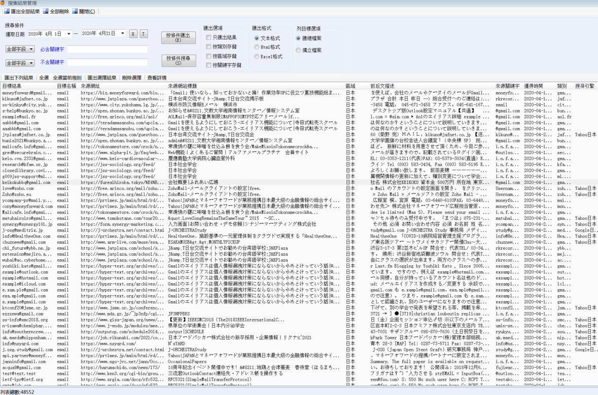
Task: Click the 全部刪除 toolbar icon
Action: pyautogui.click(x=46, y=11)
